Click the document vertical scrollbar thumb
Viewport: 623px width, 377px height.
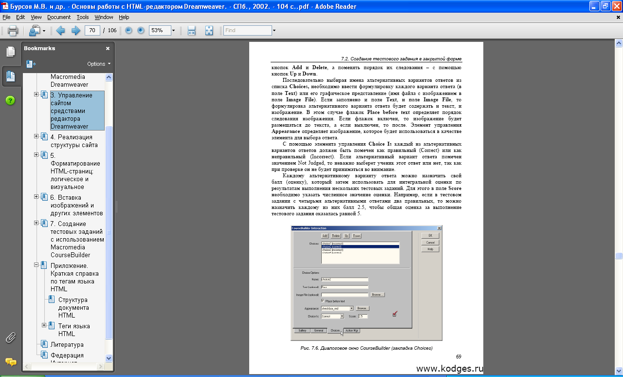click(619, 256)
